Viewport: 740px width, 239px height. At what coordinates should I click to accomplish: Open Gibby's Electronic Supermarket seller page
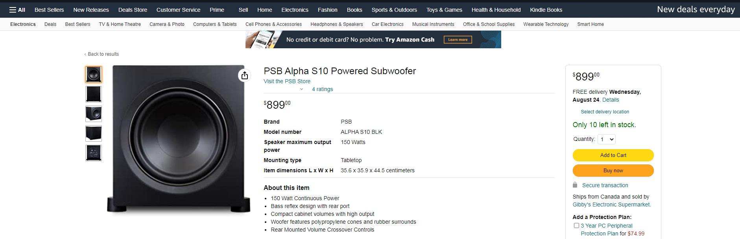pos(611,204)
